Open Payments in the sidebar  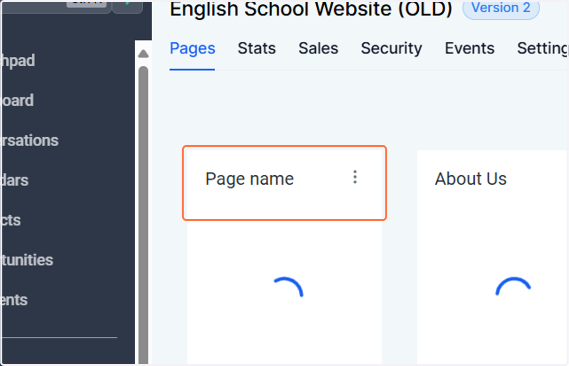[x=14, y=299]
